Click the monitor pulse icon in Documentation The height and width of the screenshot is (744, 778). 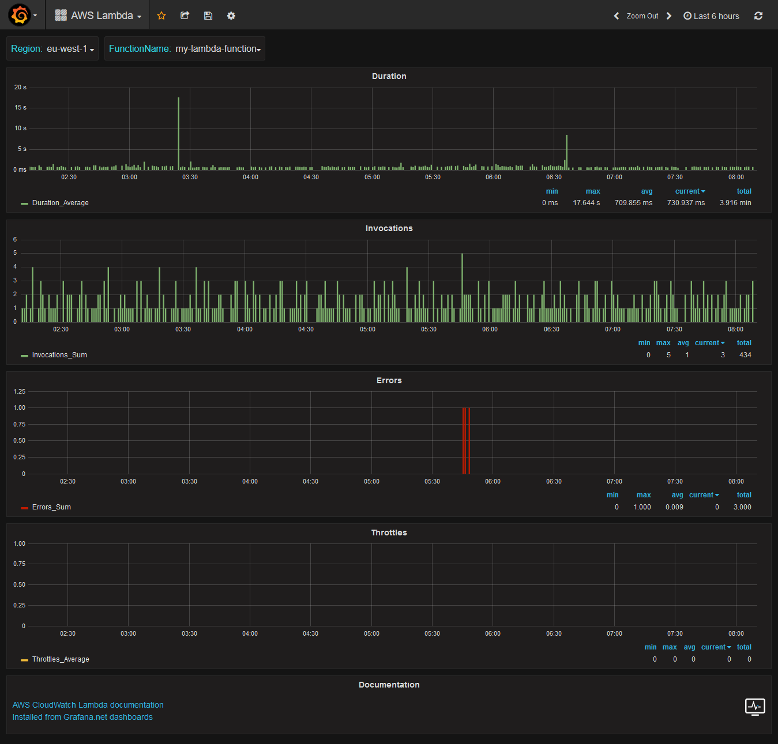[755, 707]
